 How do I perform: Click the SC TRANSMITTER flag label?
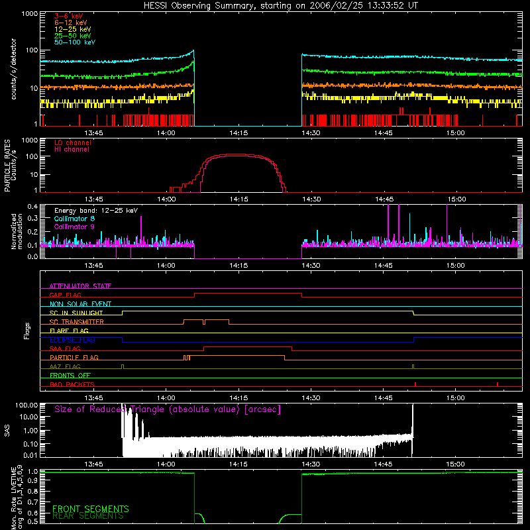pyautogui.click(x=77, y=322)
